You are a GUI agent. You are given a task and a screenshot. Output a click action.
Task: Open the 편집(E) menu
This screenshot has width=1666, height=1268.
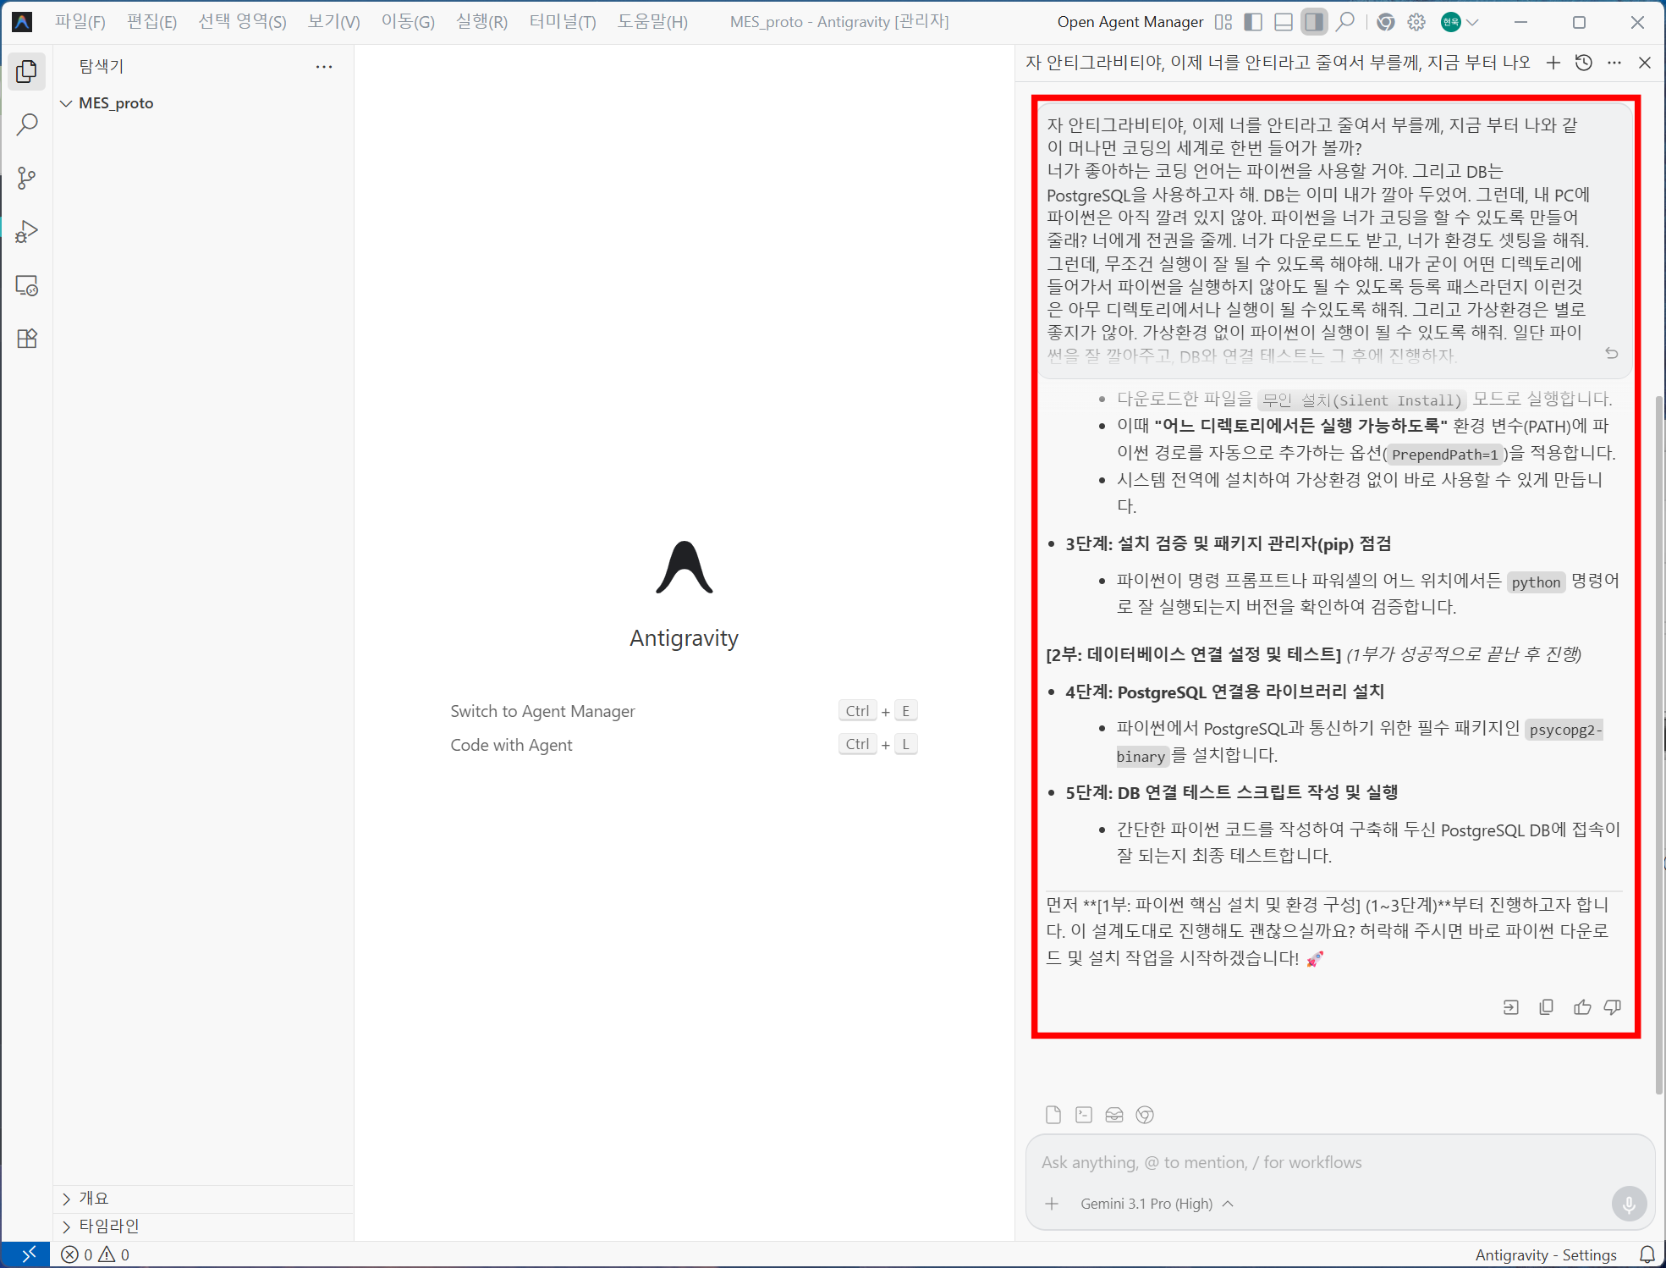coord(152,22)
